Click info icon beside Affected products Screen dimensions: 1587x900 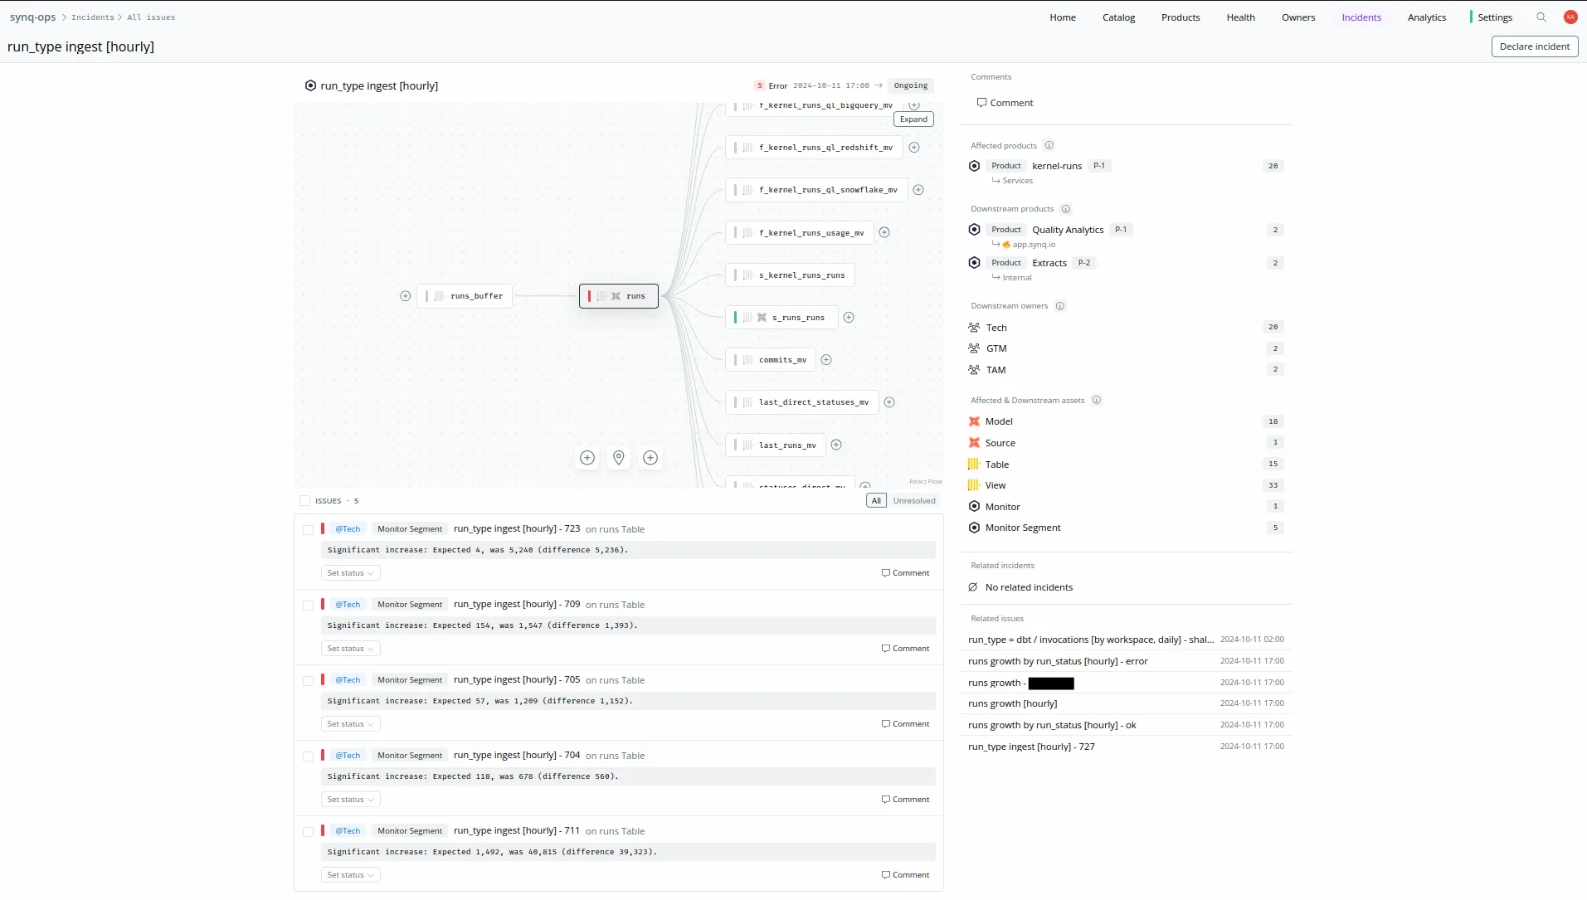pyautogui.click(x=1049, y=146)
